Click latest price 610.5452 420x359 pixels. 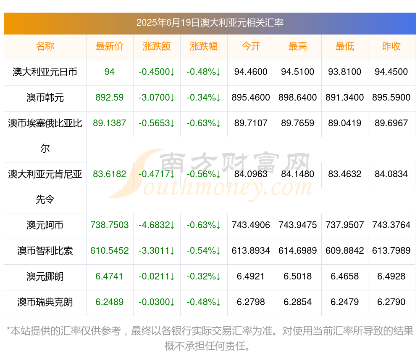tap(110, 250)
